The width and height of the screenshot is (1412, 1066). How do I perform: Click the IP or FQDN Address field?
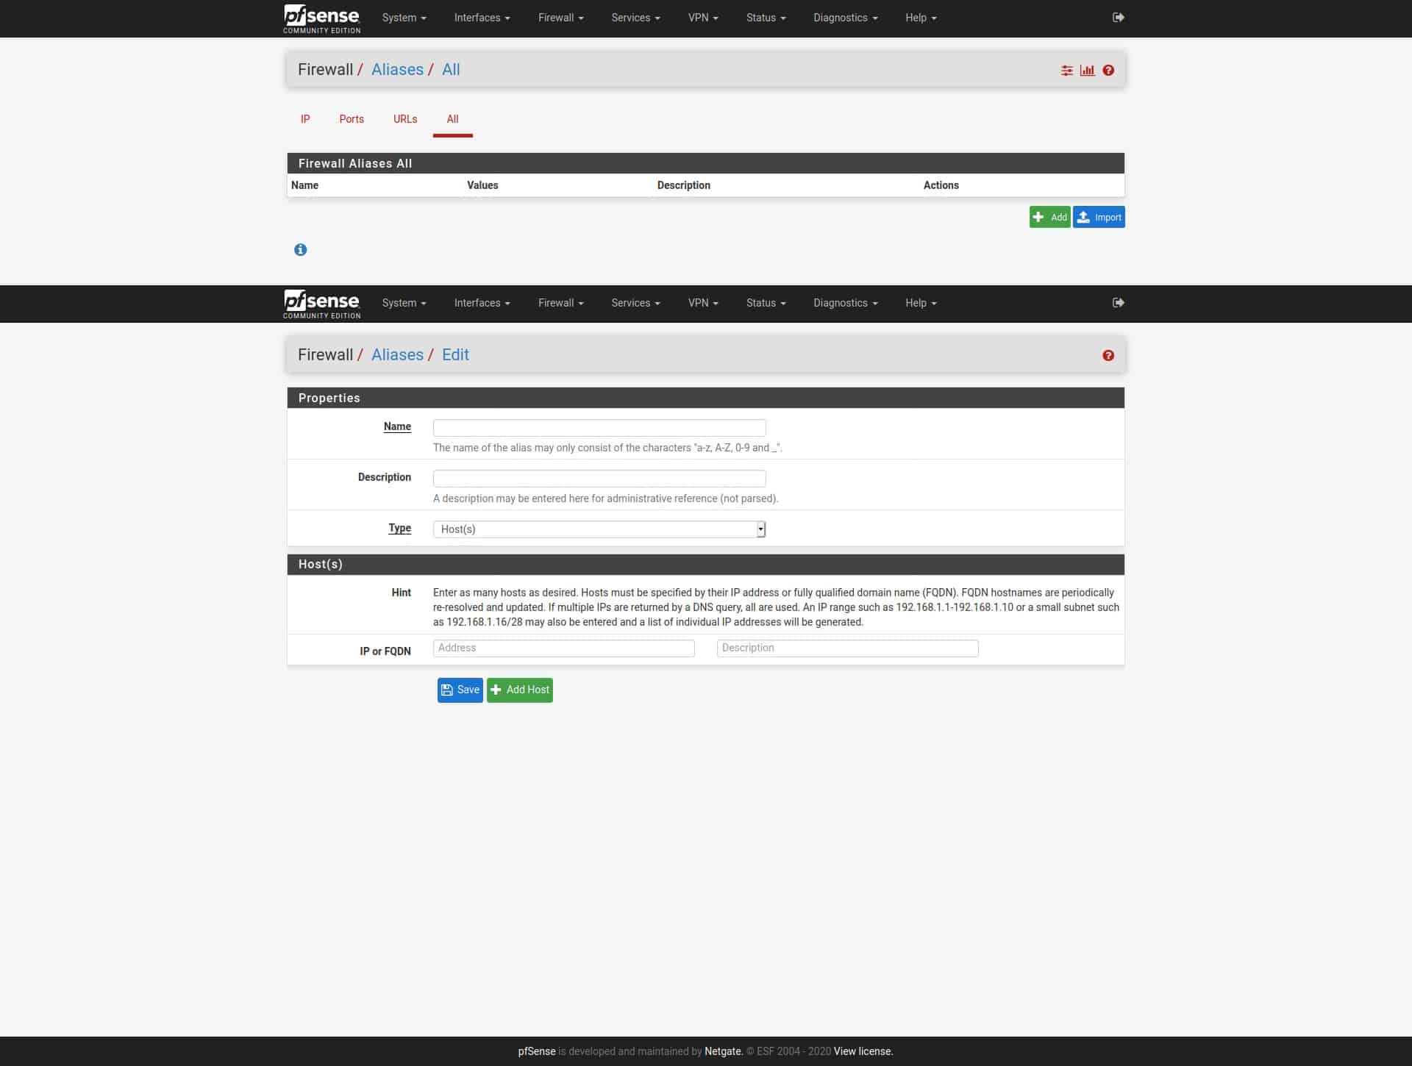click(x=563, y=648)
